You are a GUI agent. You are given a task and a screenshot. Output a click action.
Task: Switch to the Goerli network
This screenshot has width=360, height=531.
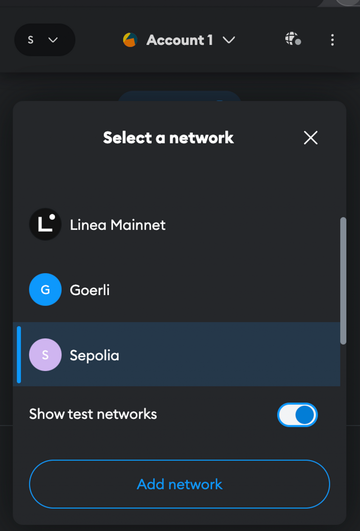90,290
